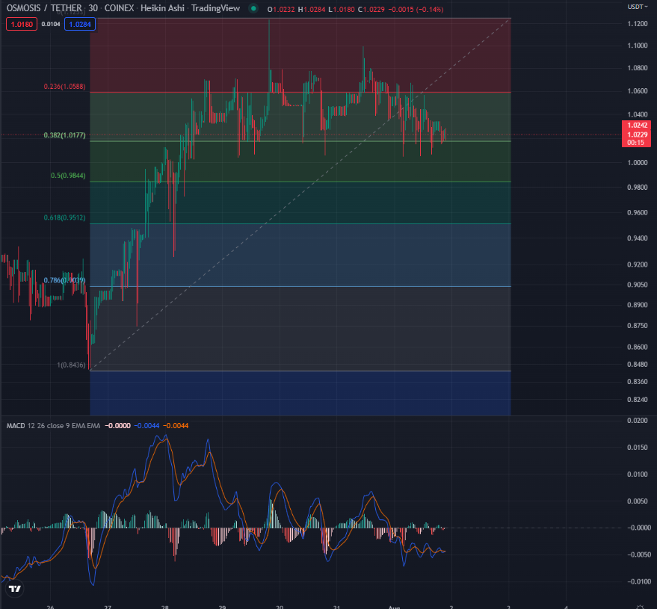Click the blue 1.0284 buy price button
Screen dimensions: 657x609
80,25
